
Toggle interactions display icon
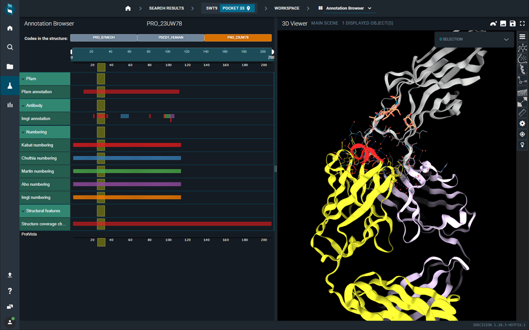point(522,102)
